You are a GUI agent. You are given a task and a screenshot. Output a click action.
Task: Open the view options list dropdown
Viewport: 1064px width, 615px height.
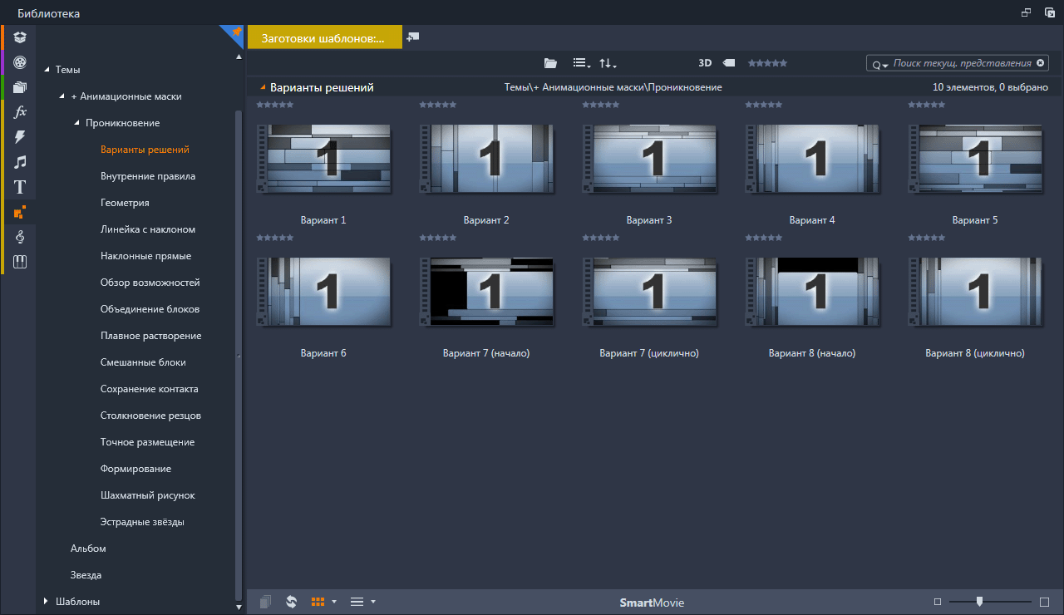tap(581, 63)
